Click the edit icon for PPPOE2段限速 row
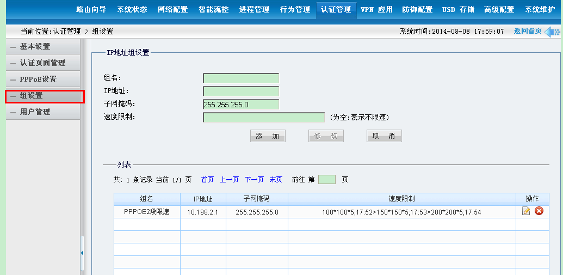Image resolution: width=563 pixels, height=275 pixels. pos(526,211)
